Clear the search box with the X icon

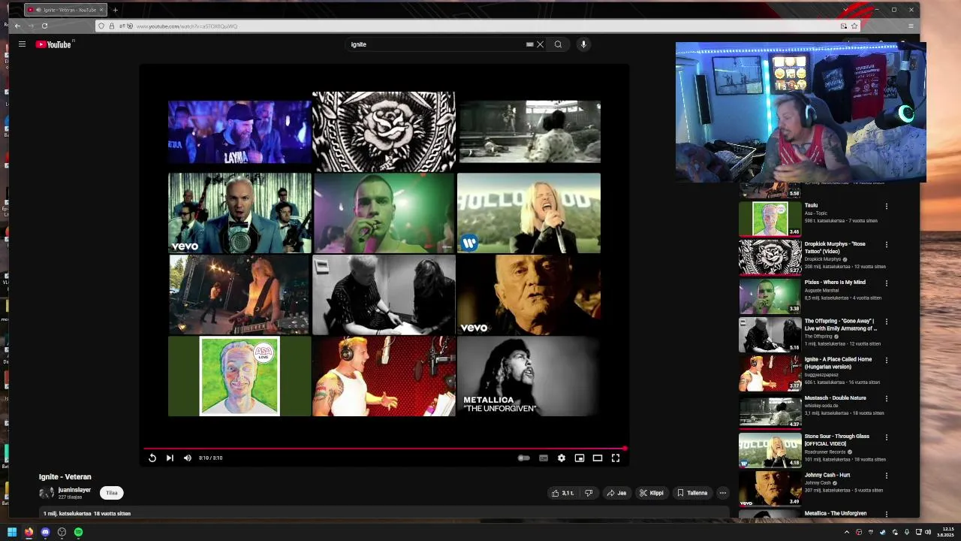click(540, 44)
